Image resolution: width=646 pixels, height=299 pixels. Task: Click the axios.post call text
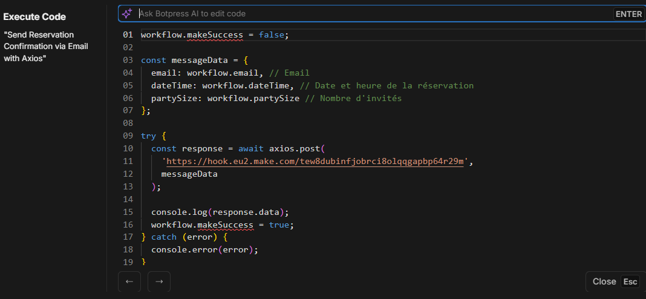coord(297,148)
